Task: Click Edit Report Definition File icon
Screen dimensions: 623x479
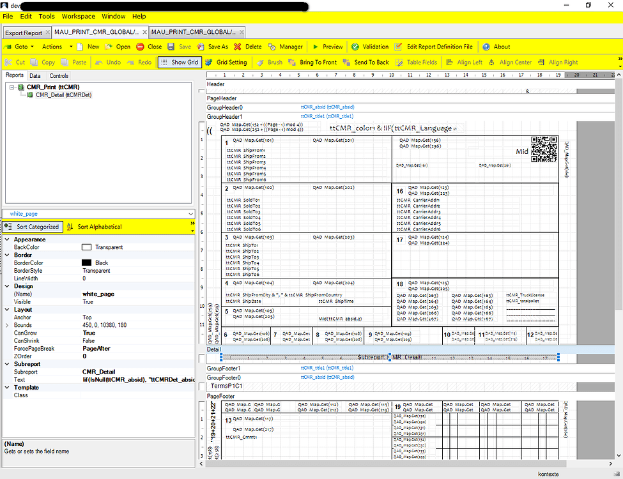Action: (x=398, y=47)
